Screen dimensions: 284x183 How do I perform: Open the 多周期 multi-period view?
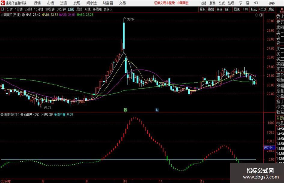point(97,9)
